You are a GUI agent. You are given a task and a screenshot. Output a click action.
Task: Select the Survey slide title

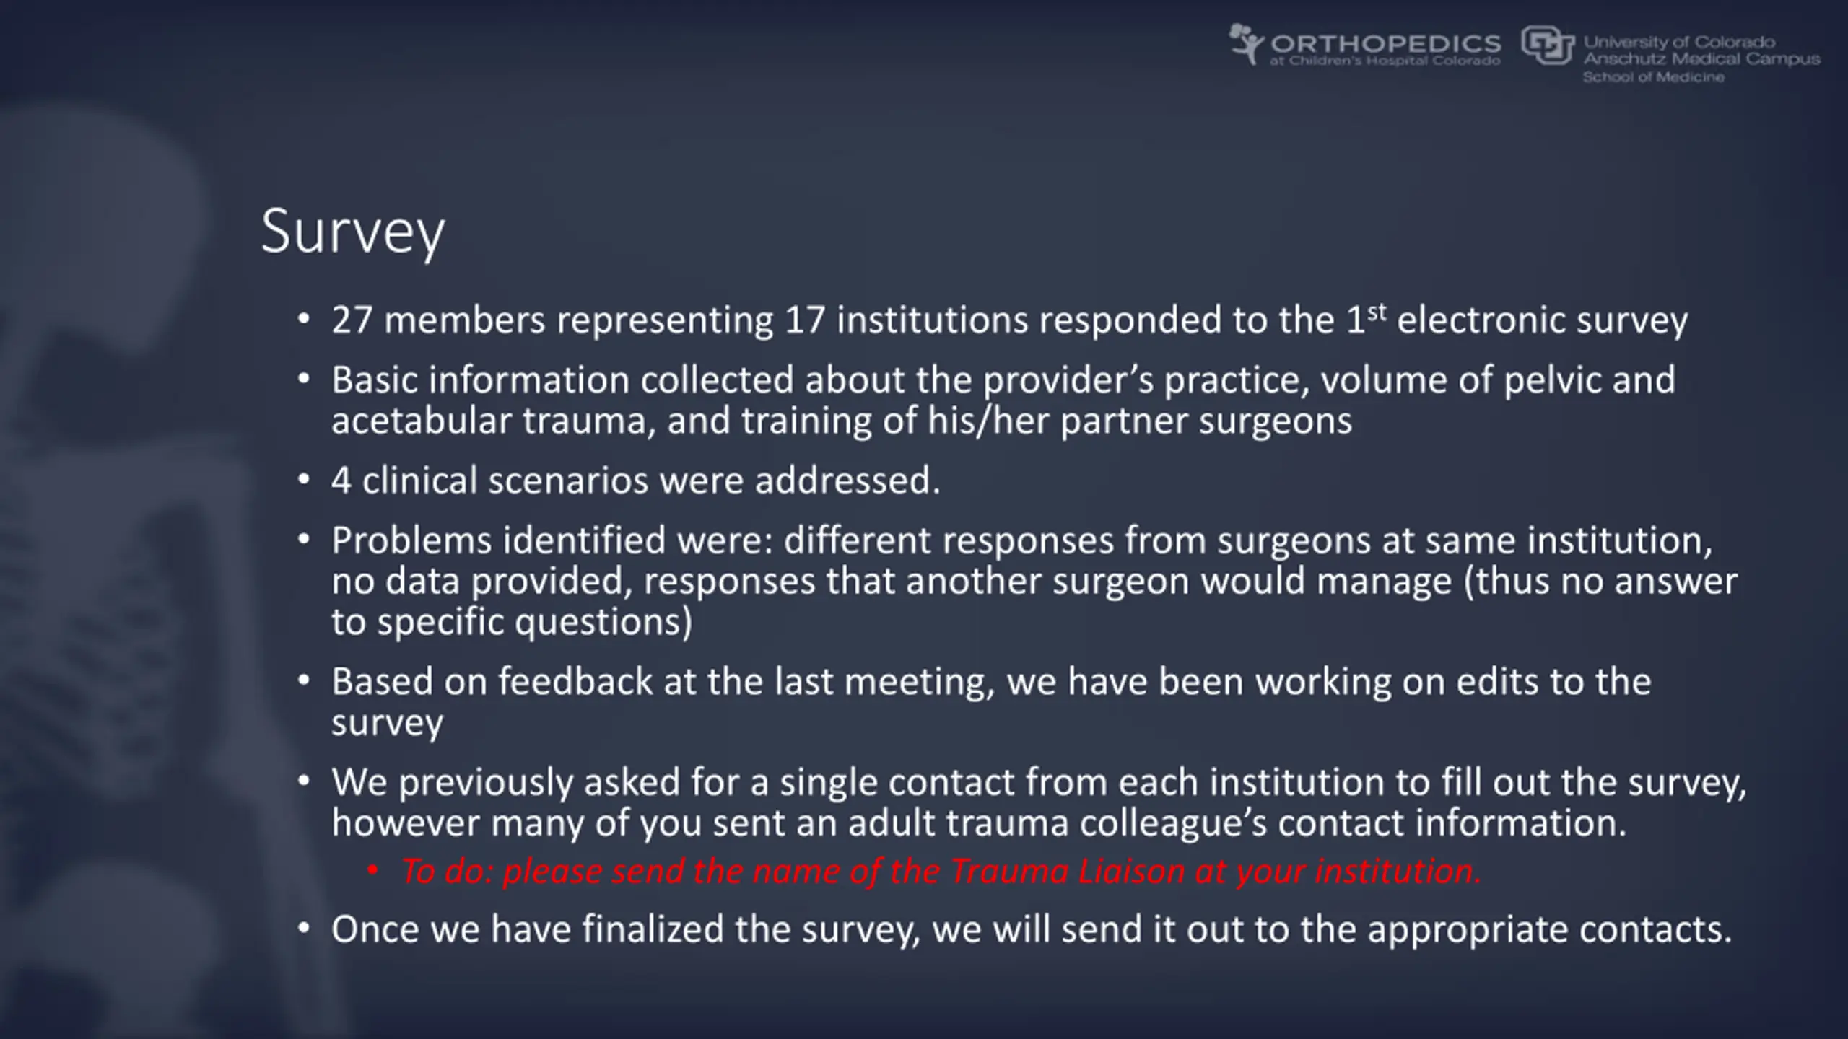point(352,232)
